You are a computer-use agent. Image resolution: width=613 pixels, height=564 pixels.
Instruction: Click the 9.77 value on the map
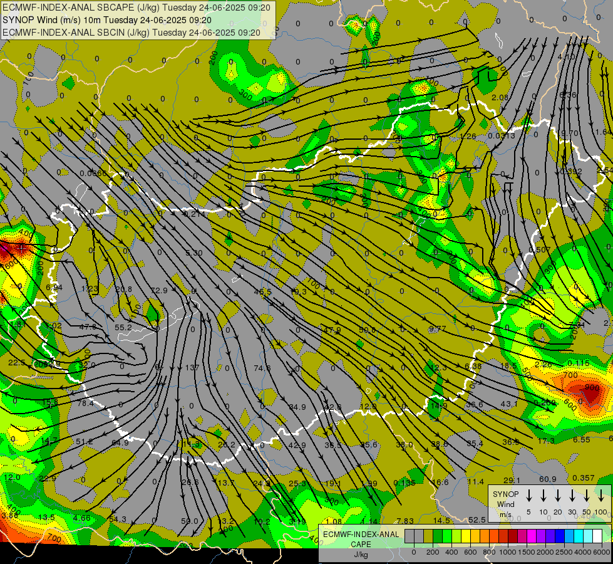[x=437, y=329]
